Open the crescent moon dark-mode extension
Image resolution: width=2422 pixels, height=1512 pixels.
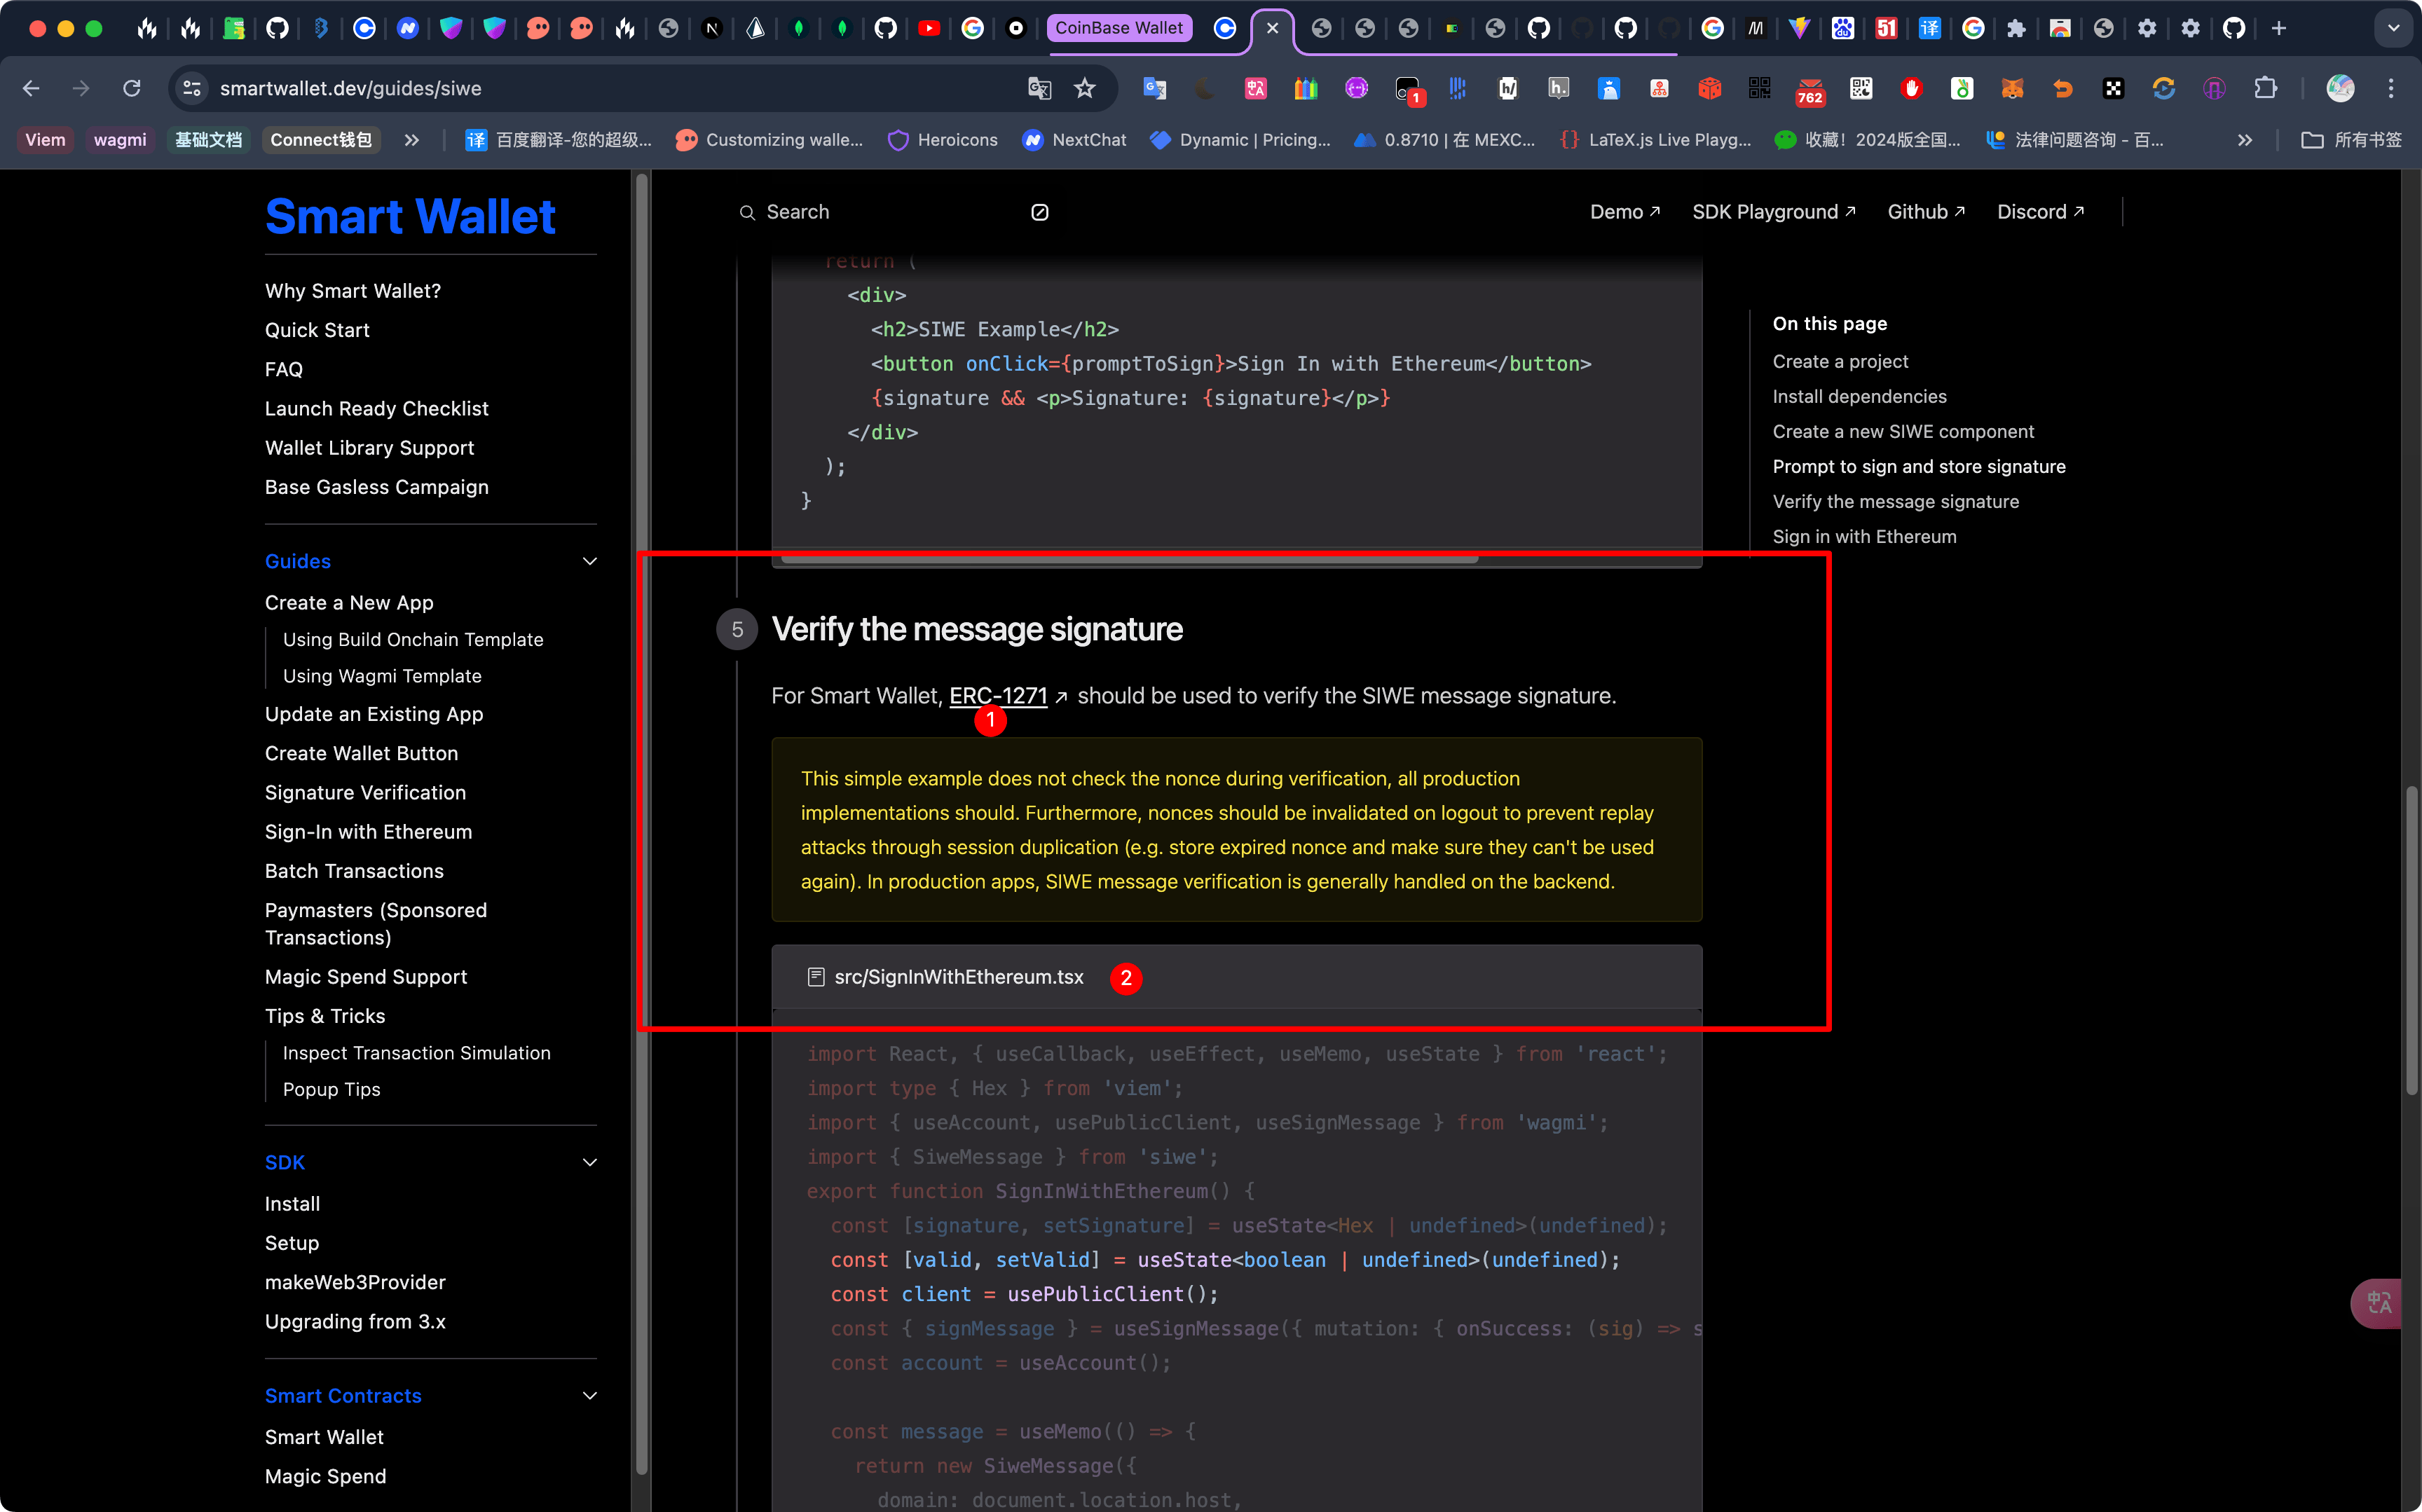point(1205,89)
